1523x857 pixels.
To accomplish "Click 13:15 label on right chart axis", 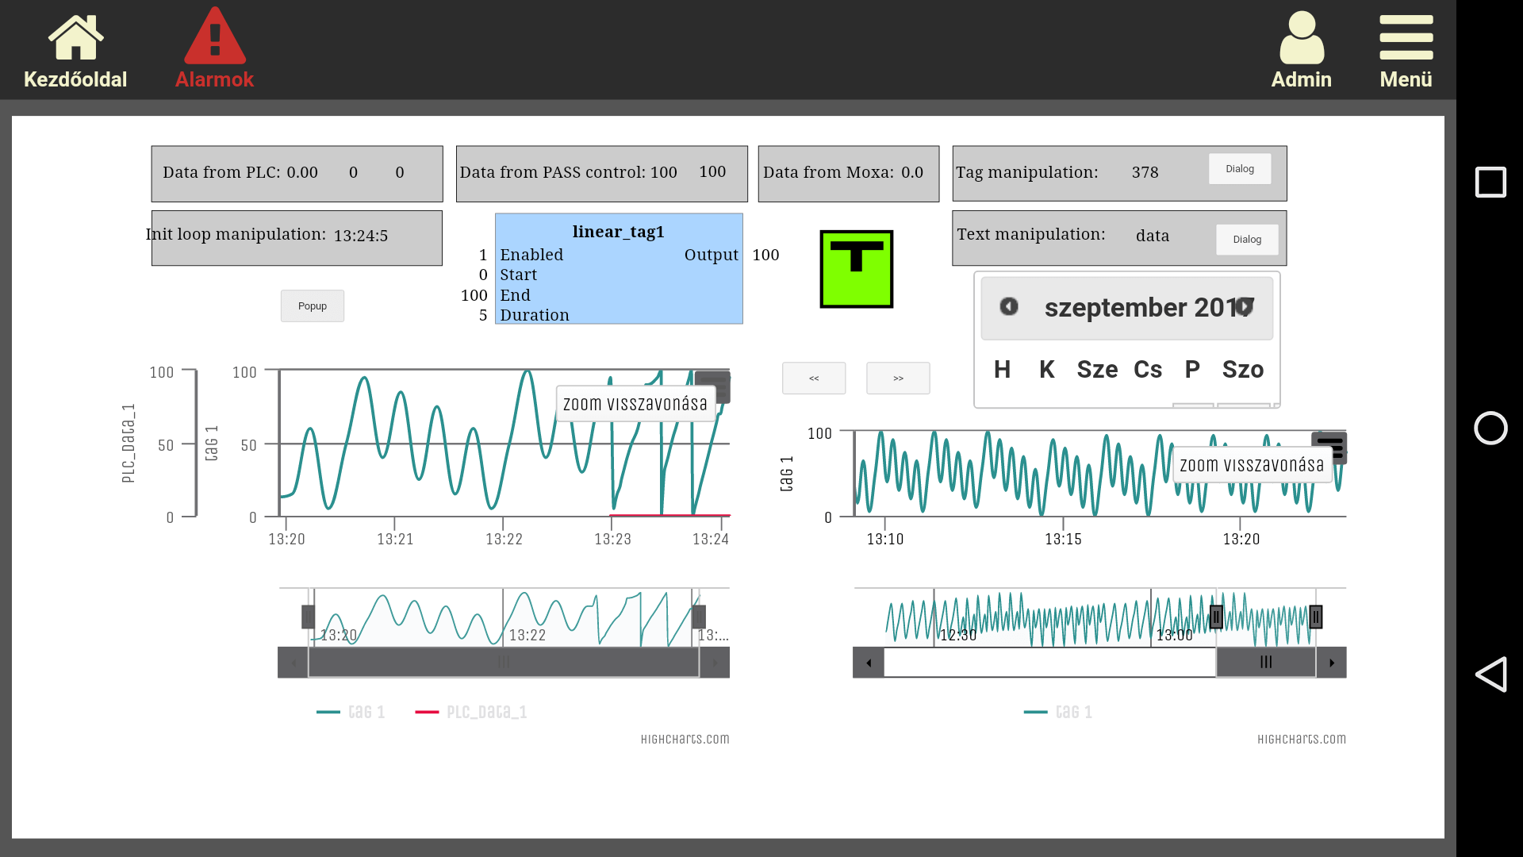I will [1063, 540].
